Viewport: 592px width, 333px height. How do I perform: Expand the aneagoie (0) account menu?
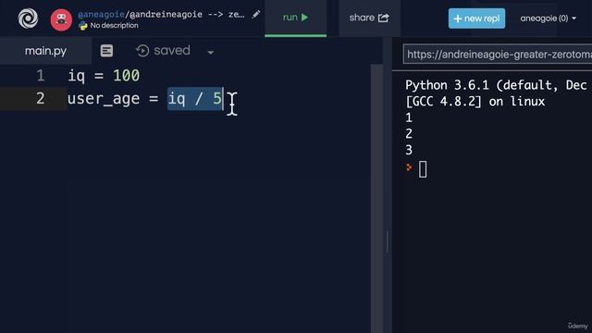click(x=549, y=18)
